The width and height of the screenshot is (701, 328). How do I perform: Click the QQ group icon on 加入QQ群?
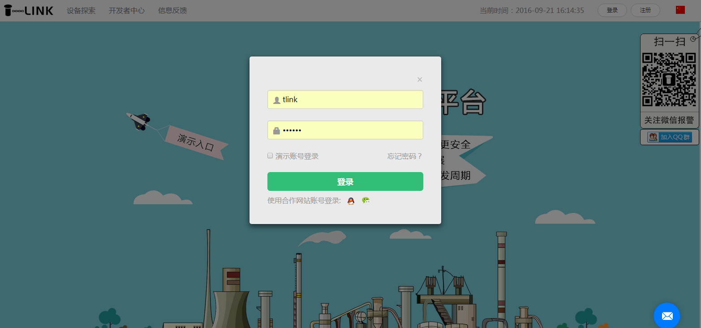point(654,137)
